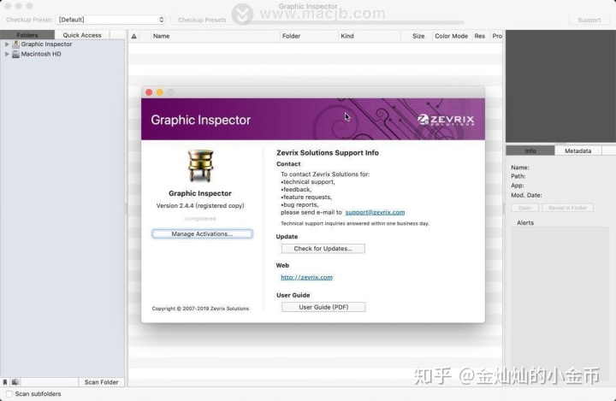Sort by the alert triangle column header
The height and width of the screenshot is (401, 616).
pyautogui.click(x=134, y=36)
